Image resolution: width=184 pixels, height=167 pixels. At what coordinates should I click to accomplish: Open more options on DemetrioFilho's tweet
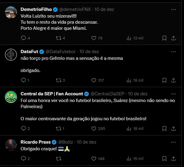coord(173,9)
